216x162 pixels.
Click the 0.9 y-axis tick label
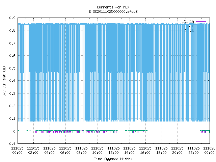12,18
